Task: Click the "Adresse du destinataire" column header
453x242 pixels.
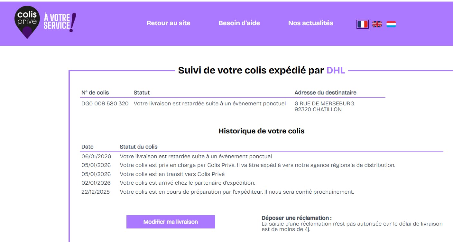Action: 325,93
